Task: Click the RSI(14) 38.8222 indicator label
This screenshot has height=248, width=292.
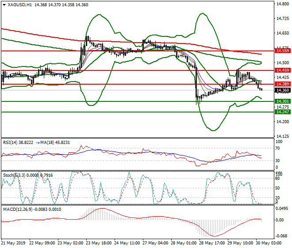Action: pyautogui.click(x=18, y=143)
